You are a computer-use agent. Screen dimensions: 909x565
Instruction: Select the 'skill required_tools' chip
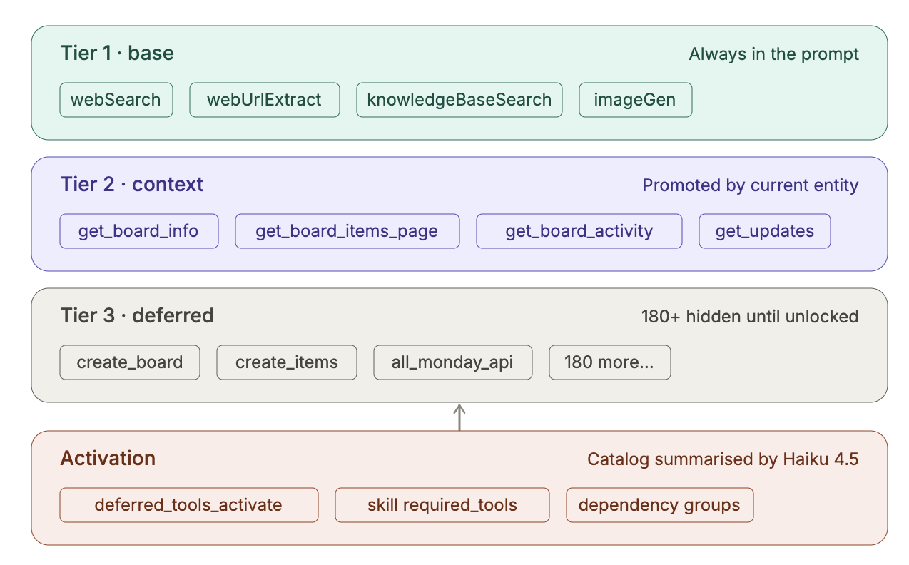[442, 505]
